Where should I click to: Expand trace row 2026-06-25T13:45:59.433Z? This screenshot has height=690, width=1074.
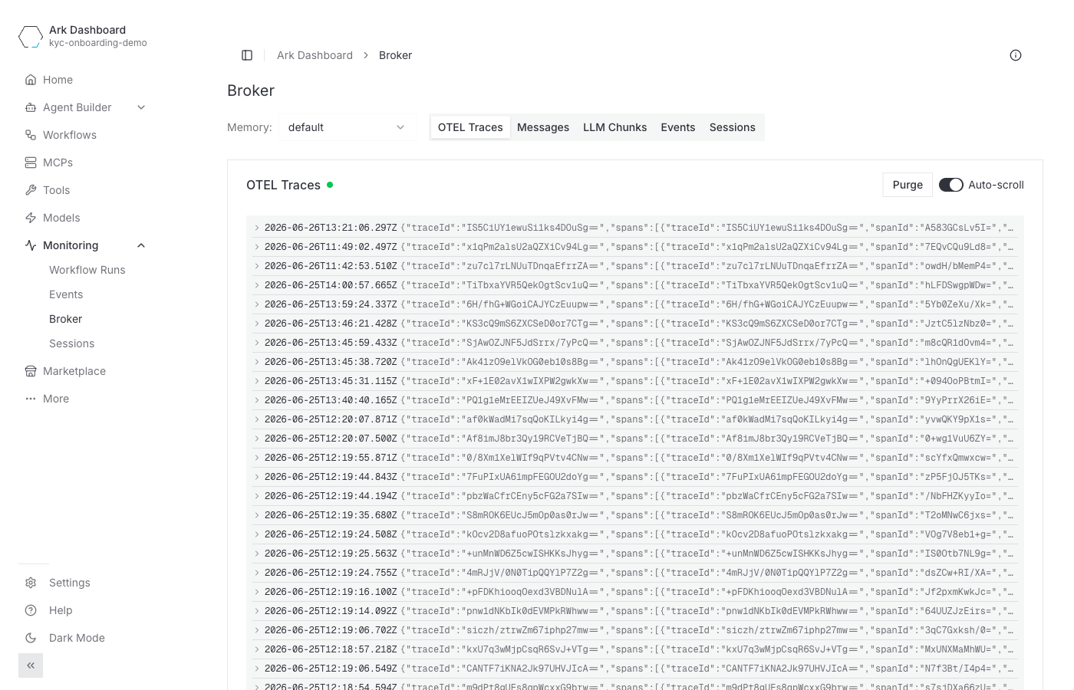(x=257, y=343)
